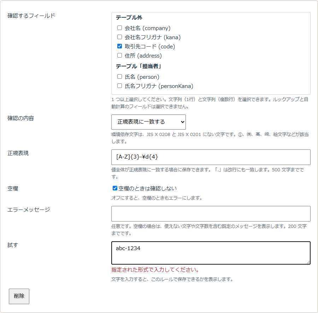The image size is (318, 313).
Task: Open the 確認の内容 dropdown
Action: tap(148, 122)
